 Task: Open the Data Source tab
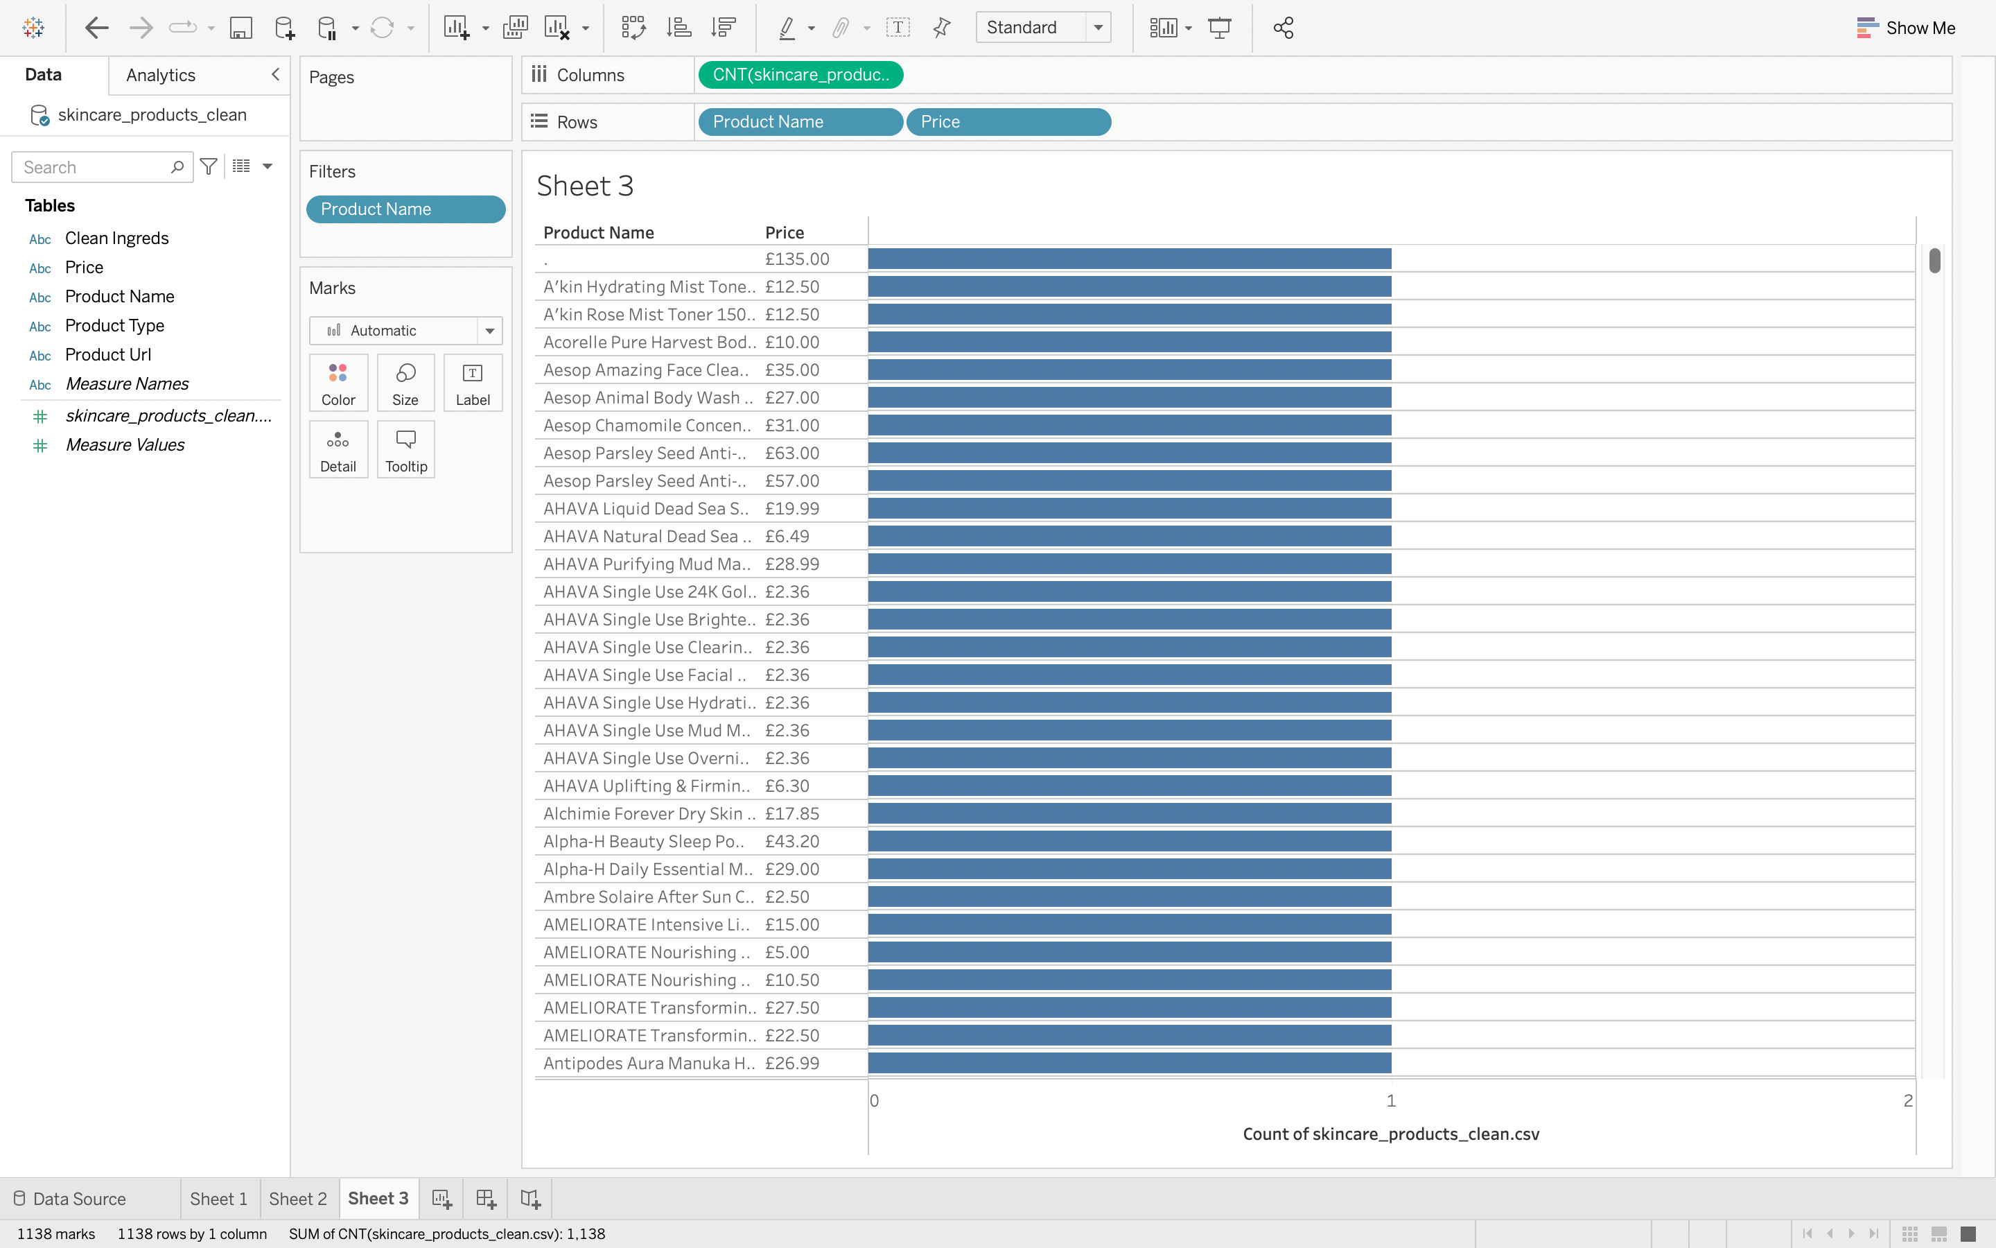70,1199
